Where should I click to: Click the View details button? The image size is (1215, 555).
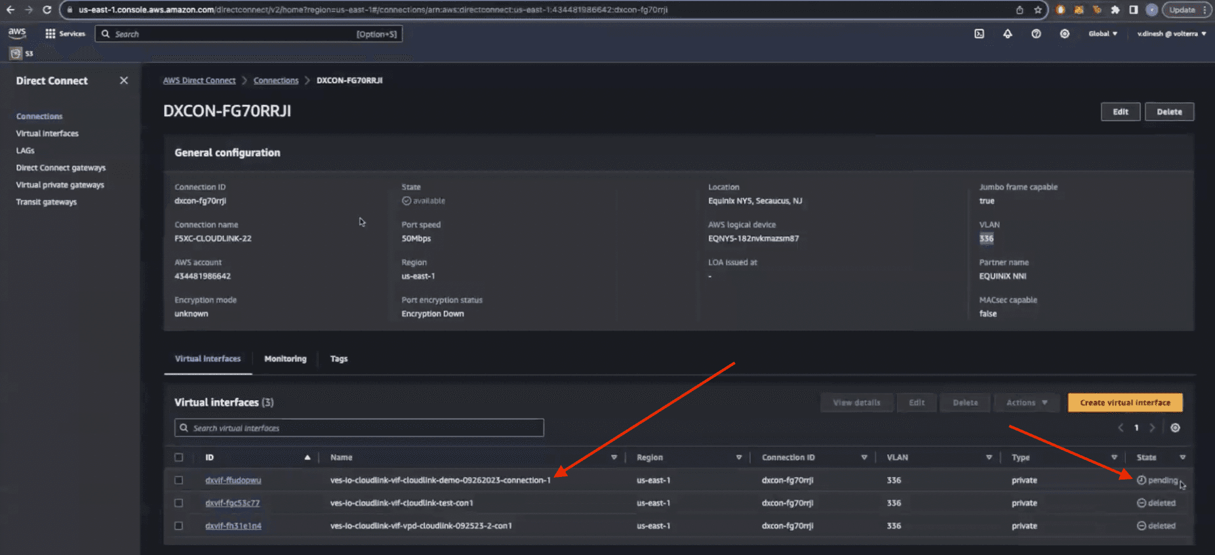point(856,403)
